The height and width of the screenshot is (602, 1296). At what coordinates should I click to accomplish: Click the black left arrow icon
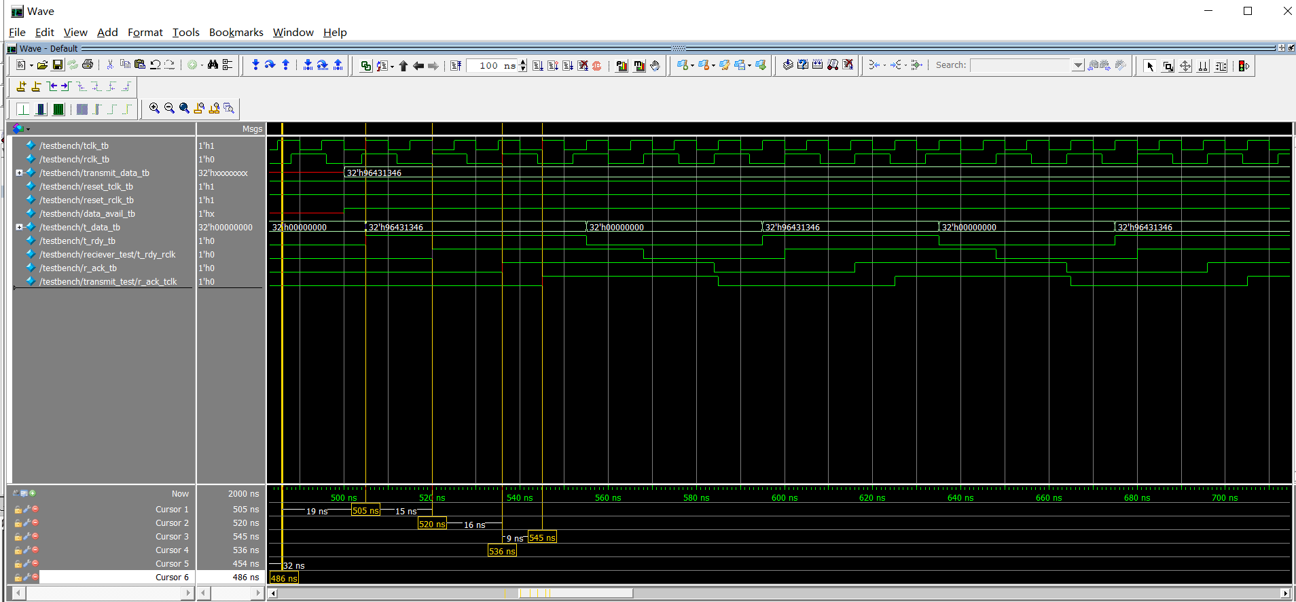click(418, 66)
